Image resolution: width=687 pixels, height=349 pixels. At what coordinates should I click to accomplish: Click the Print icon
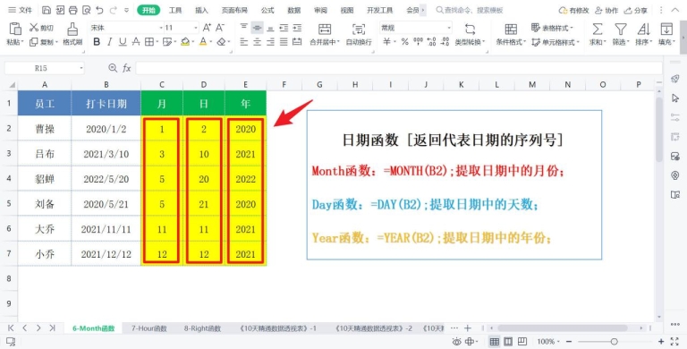point(73,10)
